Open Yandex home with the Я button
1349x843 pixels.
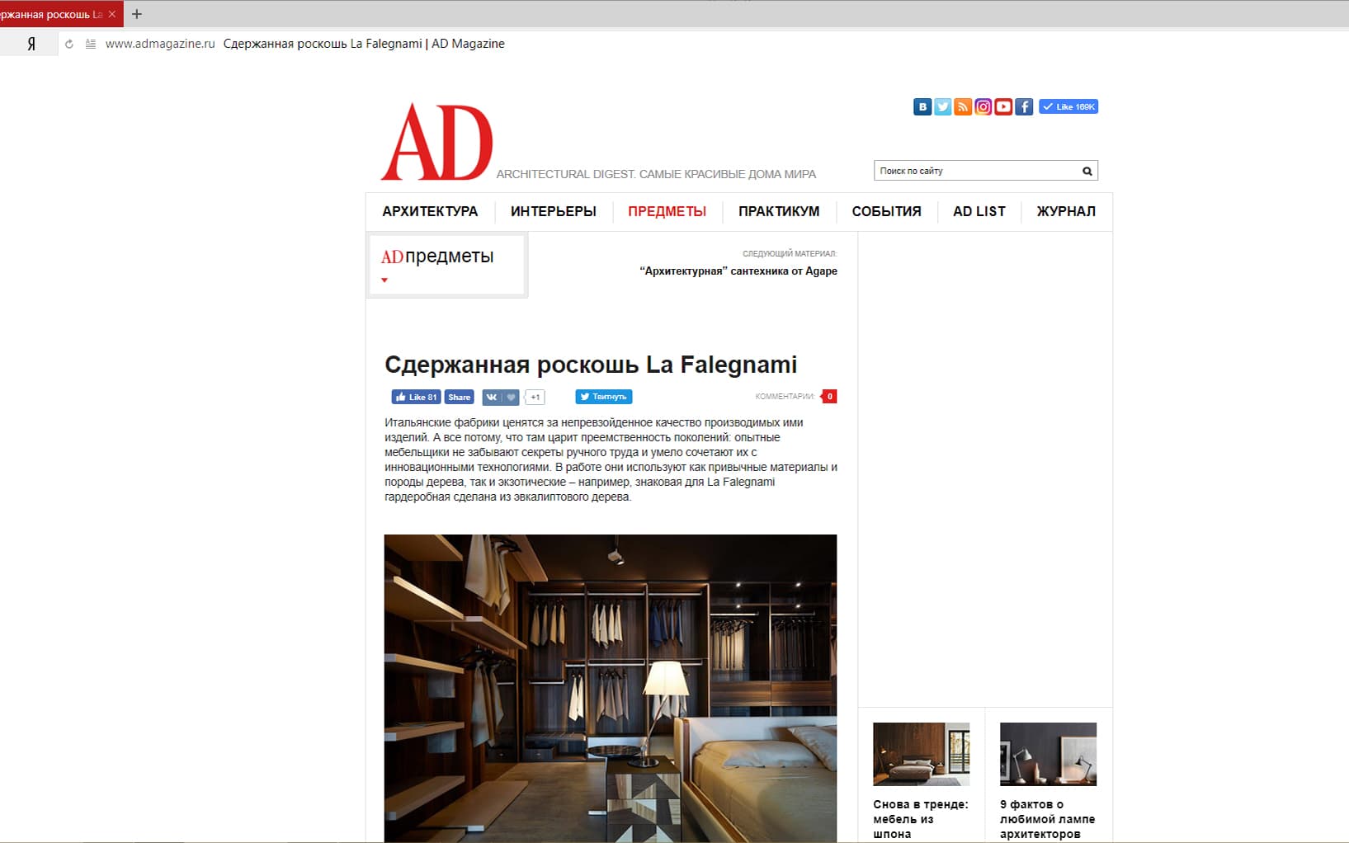pos(31,45)
